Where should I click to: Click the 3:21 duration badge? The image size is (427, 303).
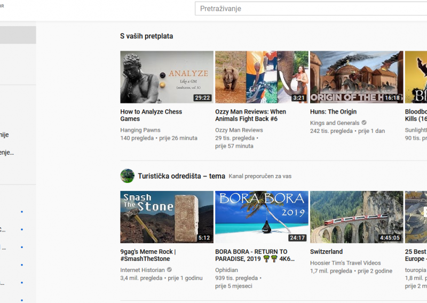(x=299, y=98)
